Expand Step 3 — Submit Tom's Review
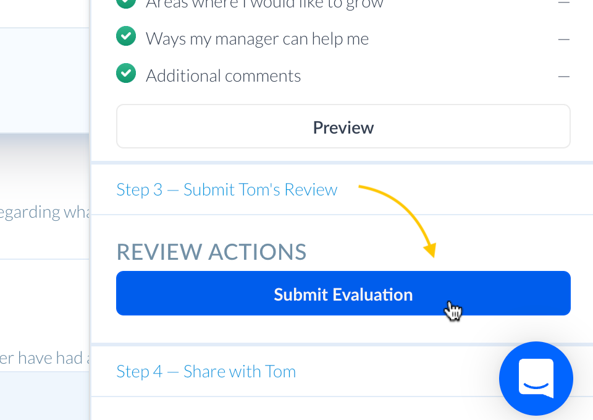This screenshot has height=420, width=593. coord(227,189)
